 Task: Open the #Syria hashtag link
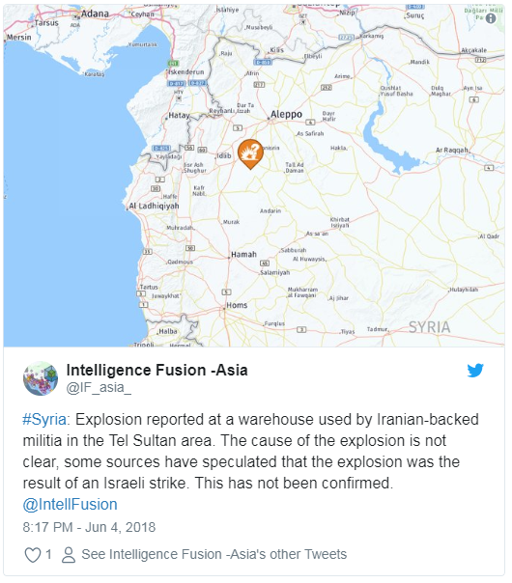click(x=44, y=420)
